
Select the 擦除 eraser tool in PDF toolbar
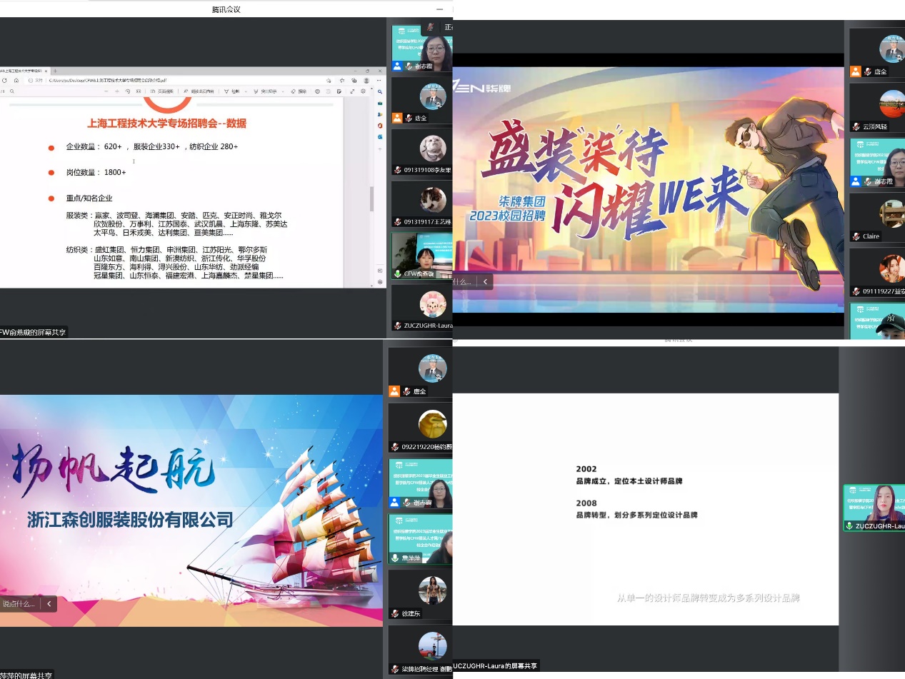click(299, 91)
